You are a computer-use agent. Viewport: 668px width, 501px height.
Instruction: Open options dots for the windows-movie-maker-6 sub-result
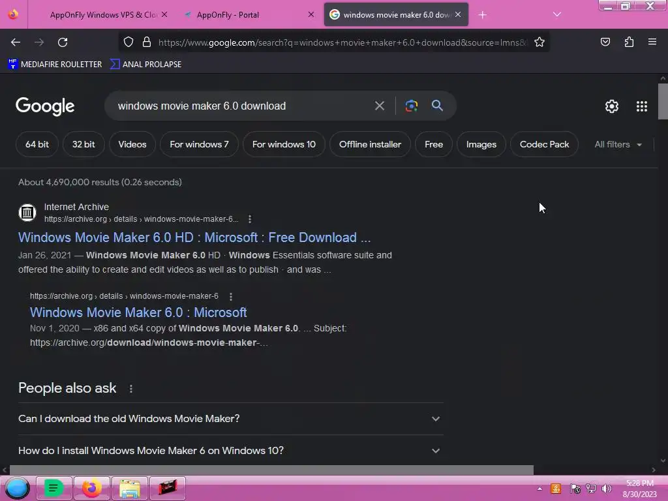(230, 297)
